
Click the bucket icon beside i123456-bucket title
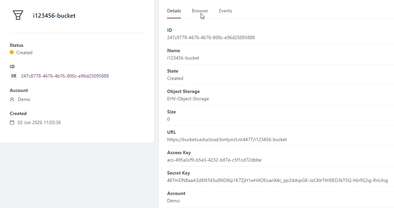pos(18,15)
